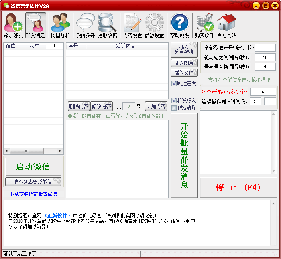
Task: Open 内容设置 content settings
Action: pyautogui.click(x=133, y=25)
